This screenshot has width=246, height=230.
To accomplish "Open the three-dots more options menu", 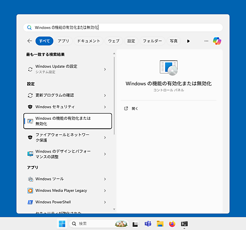I will point(206,41).
